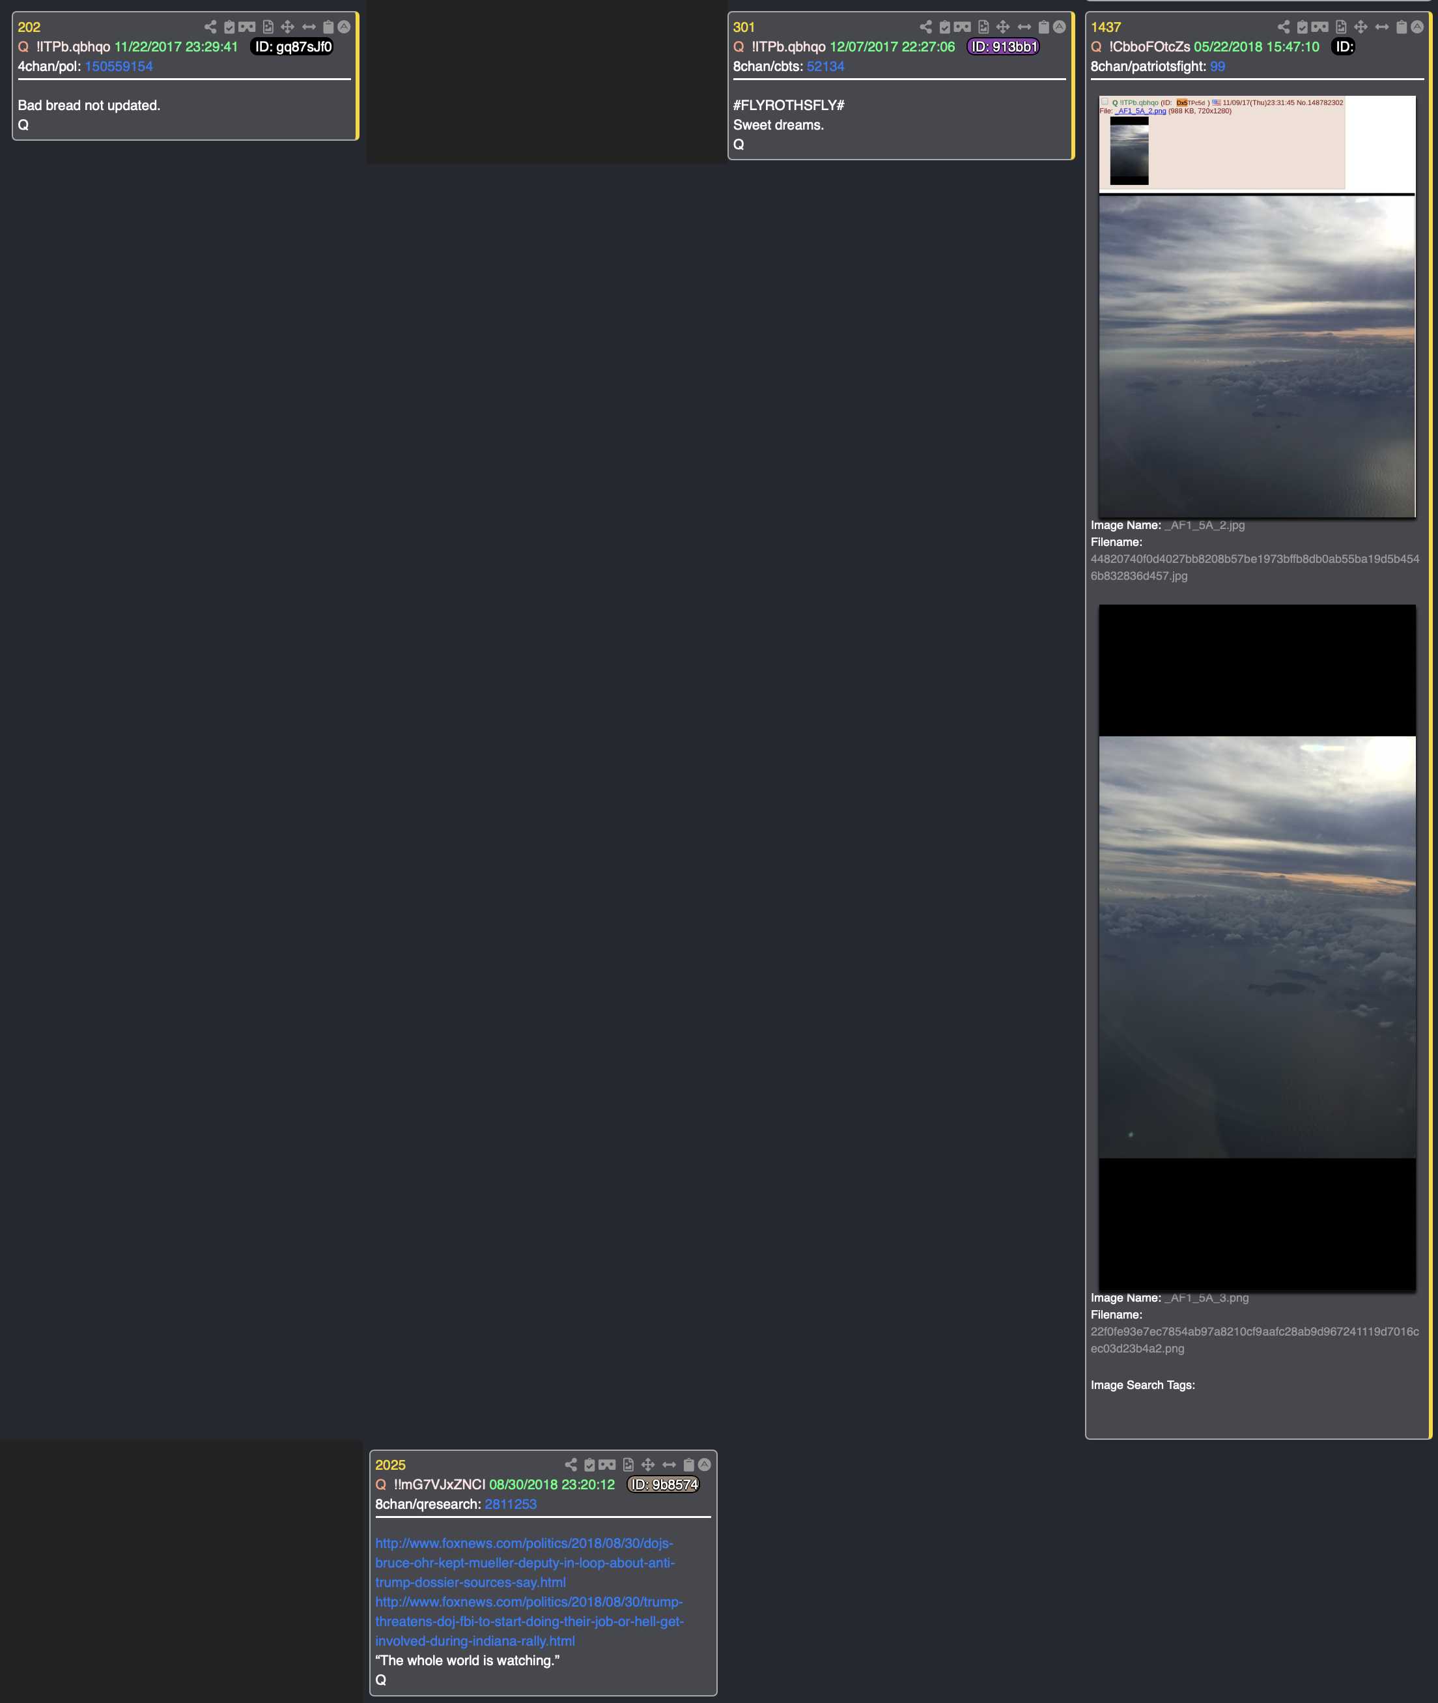1438x1703 pixels.
Task: Click the timestamp 05/22/2018 15:47:10
Action: pyautogui.click(x=1256, y=46)
